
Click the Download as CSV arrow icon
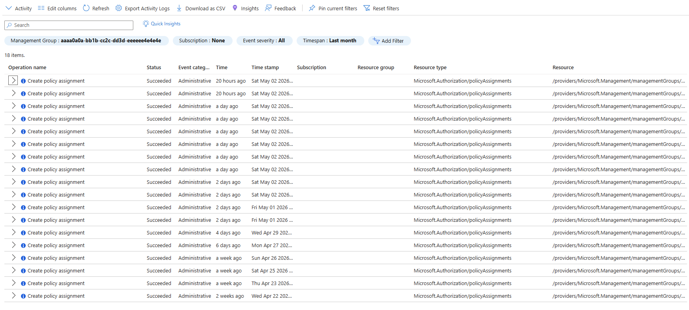click(x=179, y=8)
